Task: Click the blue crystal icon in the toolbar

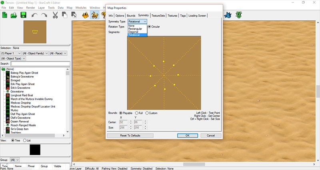Action: 228,15
